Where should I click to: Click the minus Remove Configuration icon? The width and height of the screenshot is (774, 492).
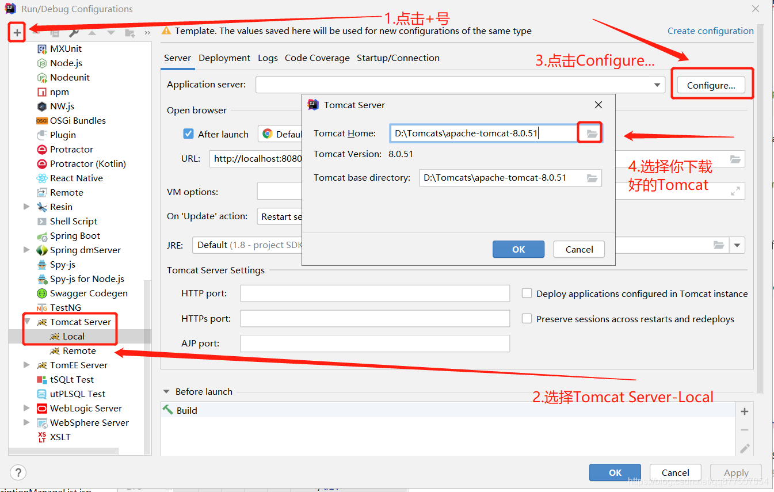click(36, 33)
